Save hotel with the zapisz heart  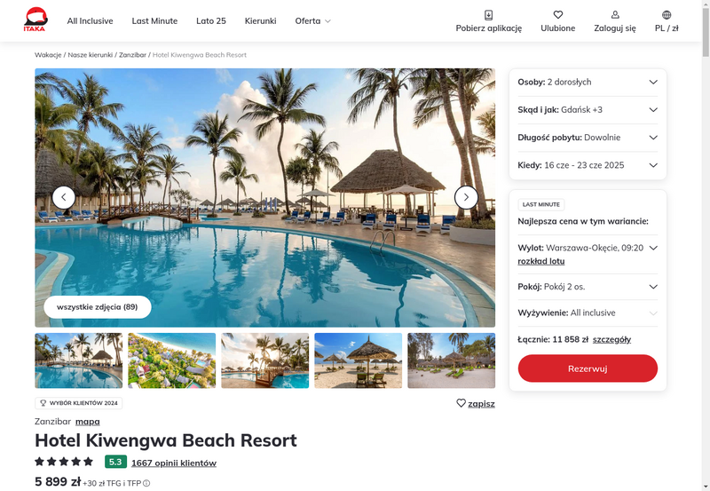pos(461,403)
